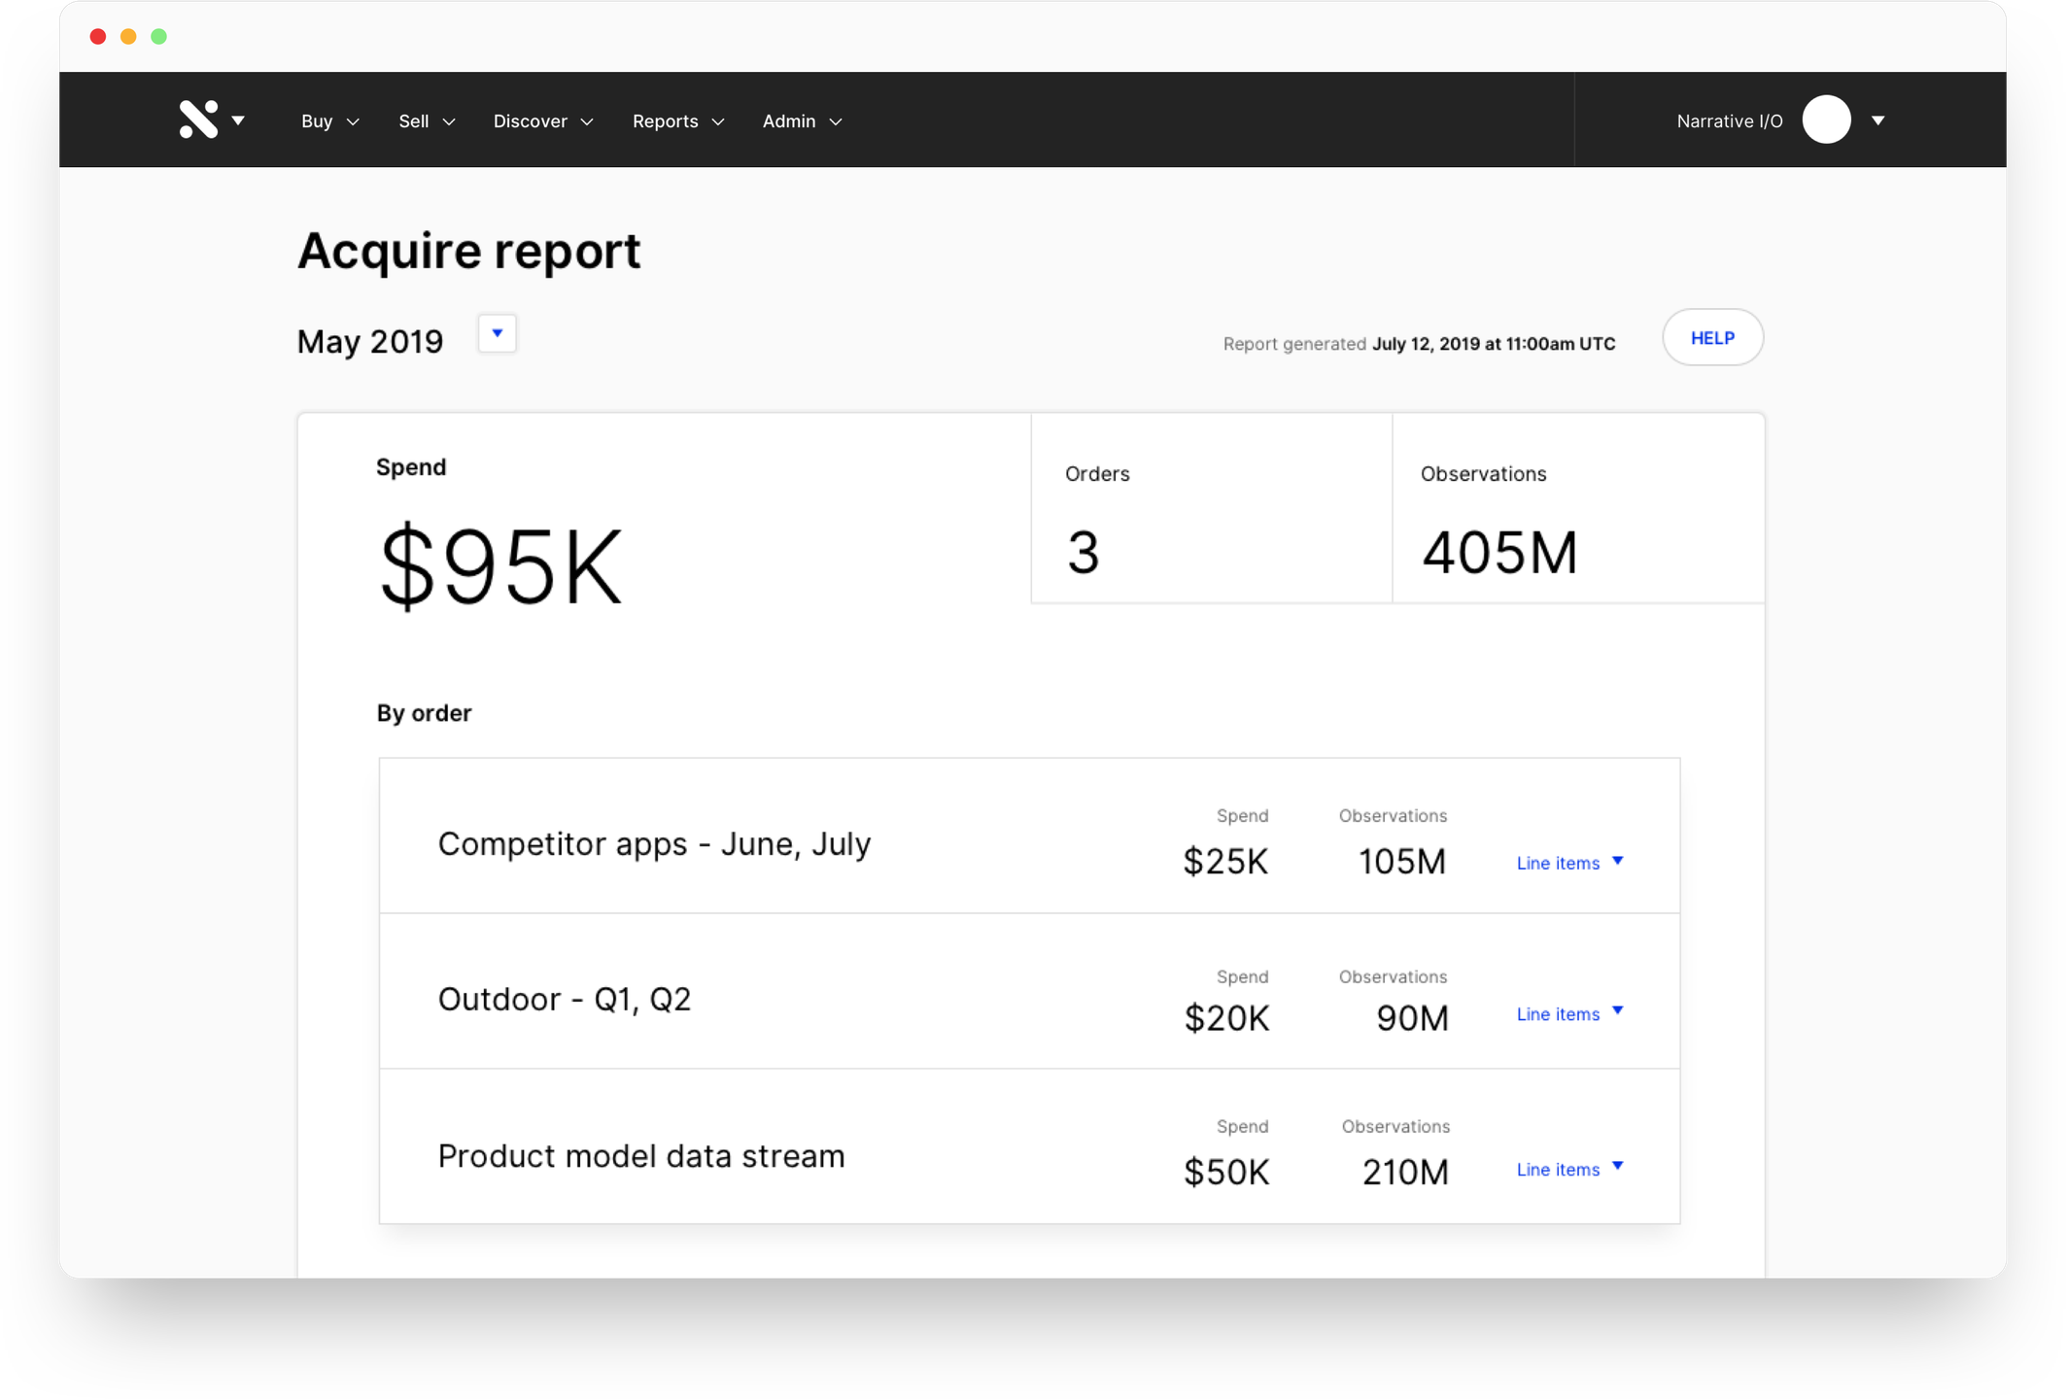Click the yellow minimize window button
2066x1399 pixels.
click(128, 37)
